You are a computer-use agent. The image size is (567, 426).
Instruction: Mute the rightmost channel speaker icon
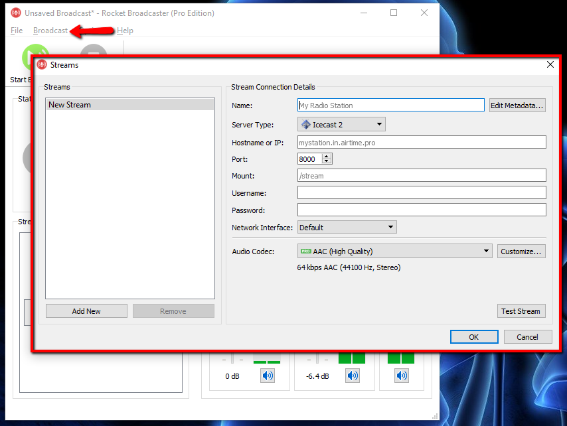tap(402, 376)
